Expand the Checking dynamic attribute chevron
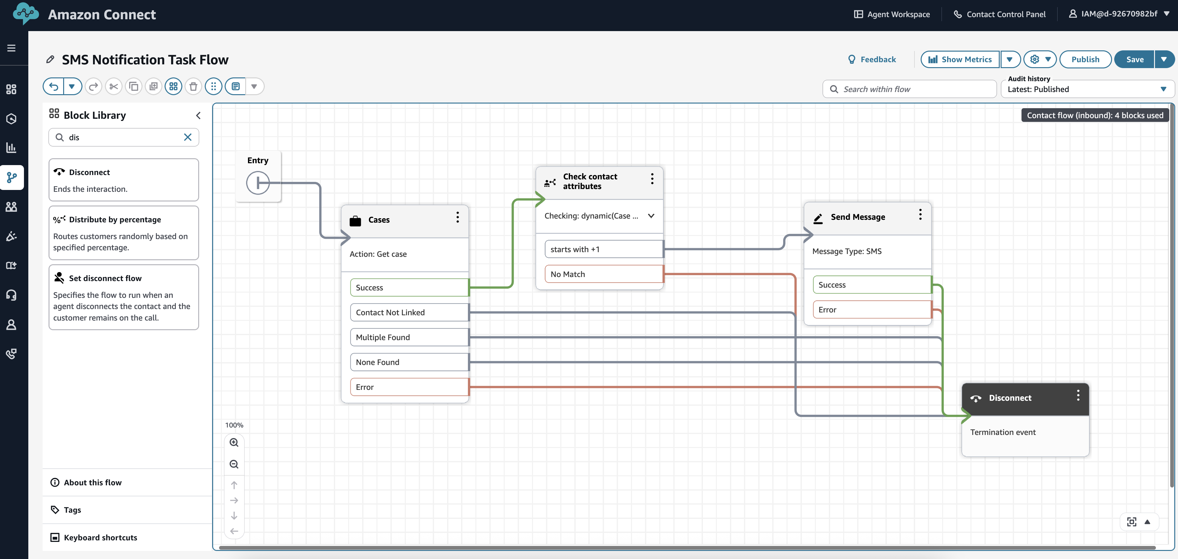 651,216
